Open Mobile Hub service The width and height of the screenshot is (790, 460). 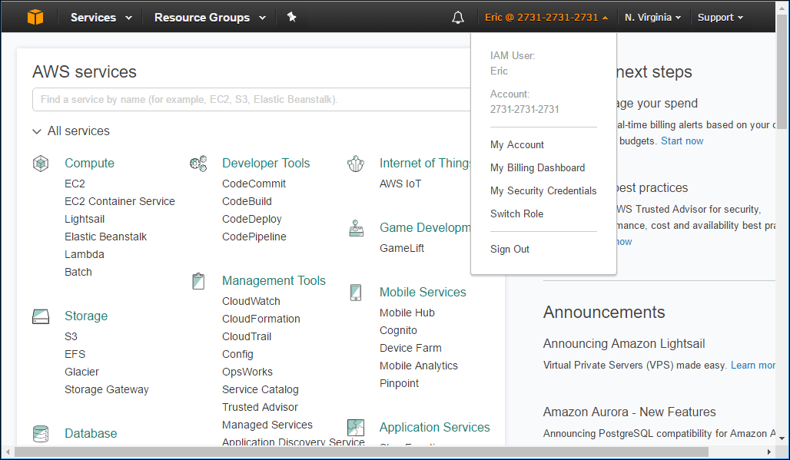407,313
